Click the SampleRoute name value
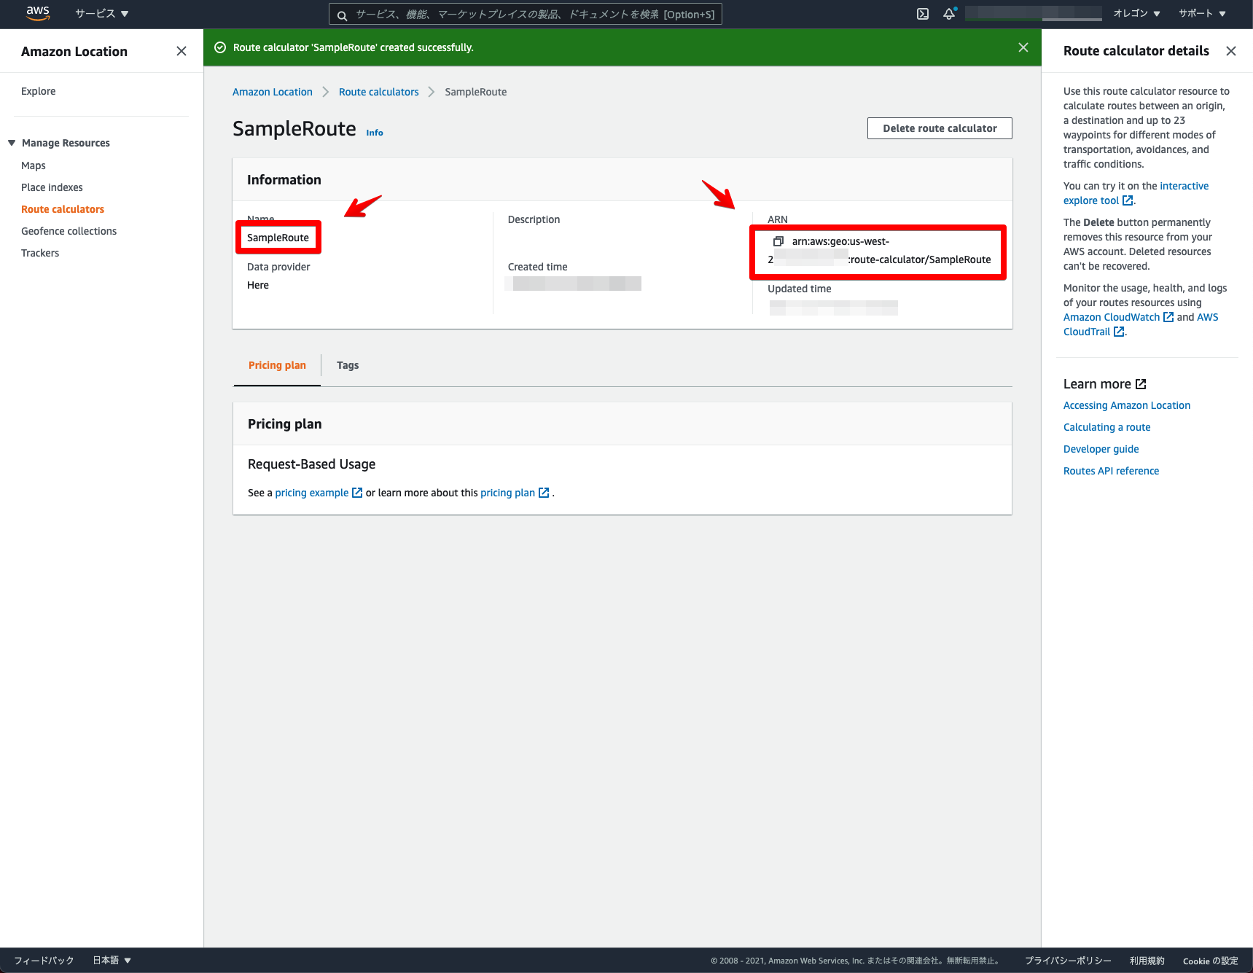The image size is (1253, 973). point(278,238)
